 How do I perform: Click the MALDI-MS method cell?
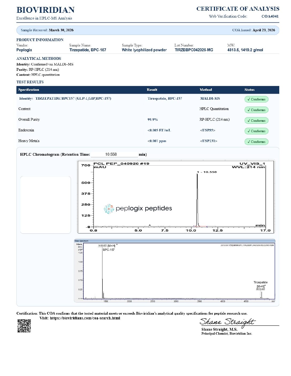(210, 99)
